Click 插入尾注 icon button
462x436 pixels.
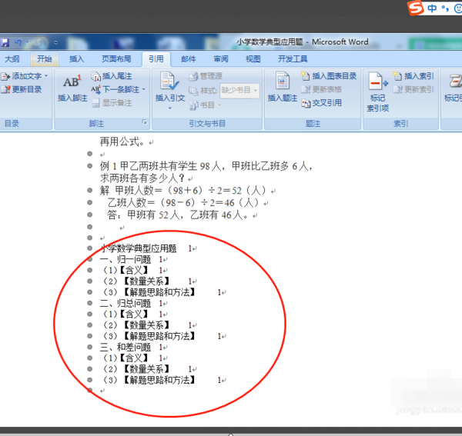[112, 76]
